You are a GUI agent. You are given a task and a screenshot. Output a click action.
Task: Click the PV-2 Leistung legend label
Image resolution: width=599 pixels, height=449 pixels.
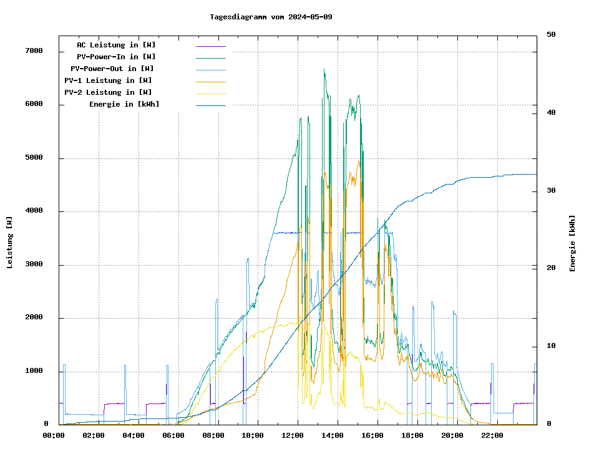coord(108,92)
